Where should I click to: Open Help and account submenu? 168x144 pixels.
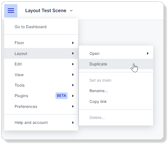click(31, 122)
